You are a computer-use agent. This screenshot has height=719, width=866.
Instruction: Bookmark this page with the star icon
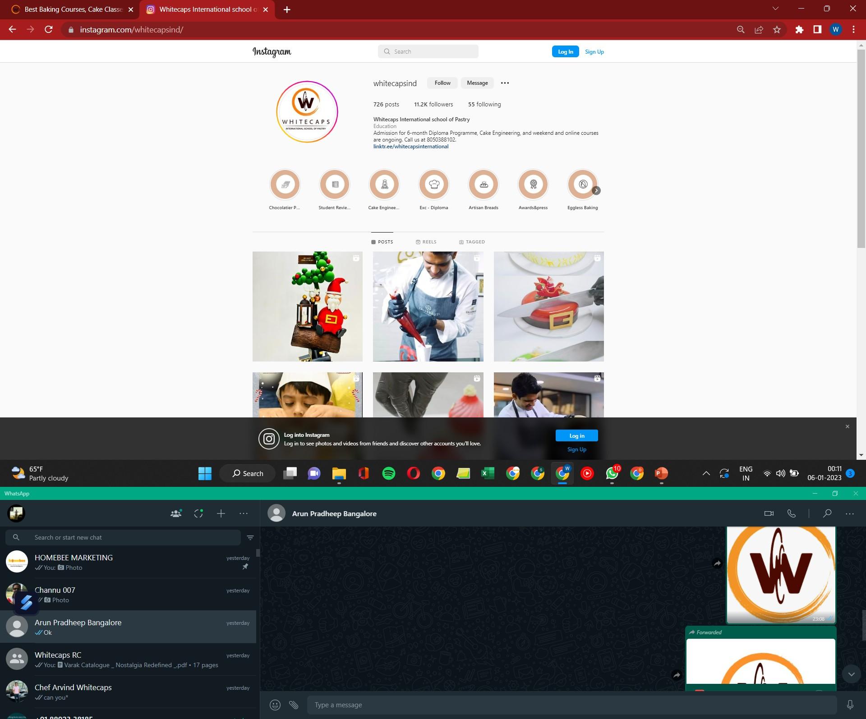pos(777,30)
